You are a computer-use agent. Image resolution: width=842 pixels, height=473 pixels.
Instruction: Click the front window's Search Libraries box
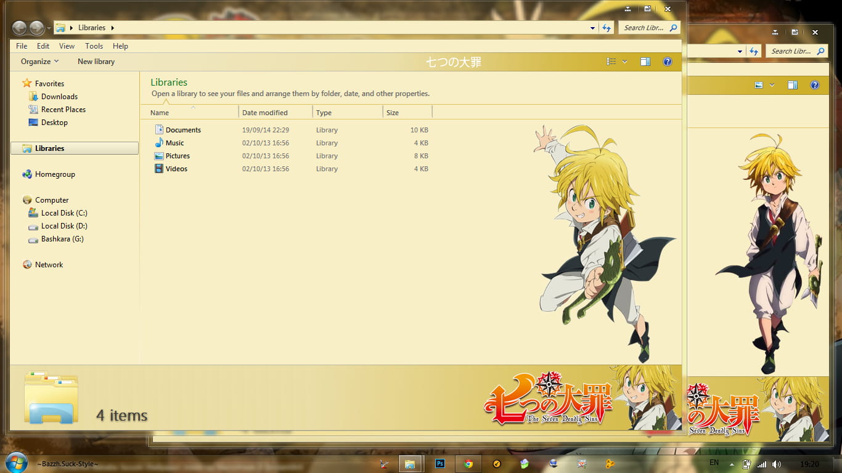[x=643, y=28]
